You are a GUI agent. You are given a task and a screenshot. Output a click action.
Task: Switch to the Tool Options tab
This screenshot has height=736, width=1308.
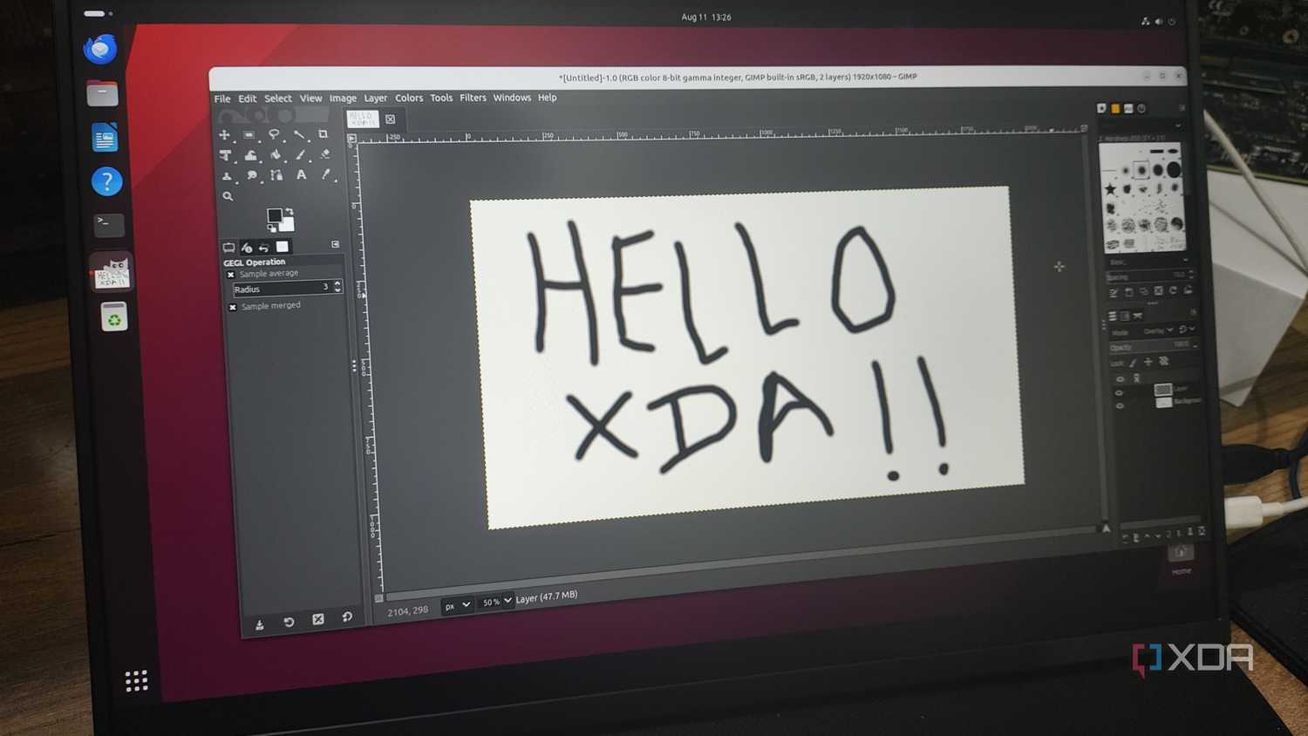[228, 249]
